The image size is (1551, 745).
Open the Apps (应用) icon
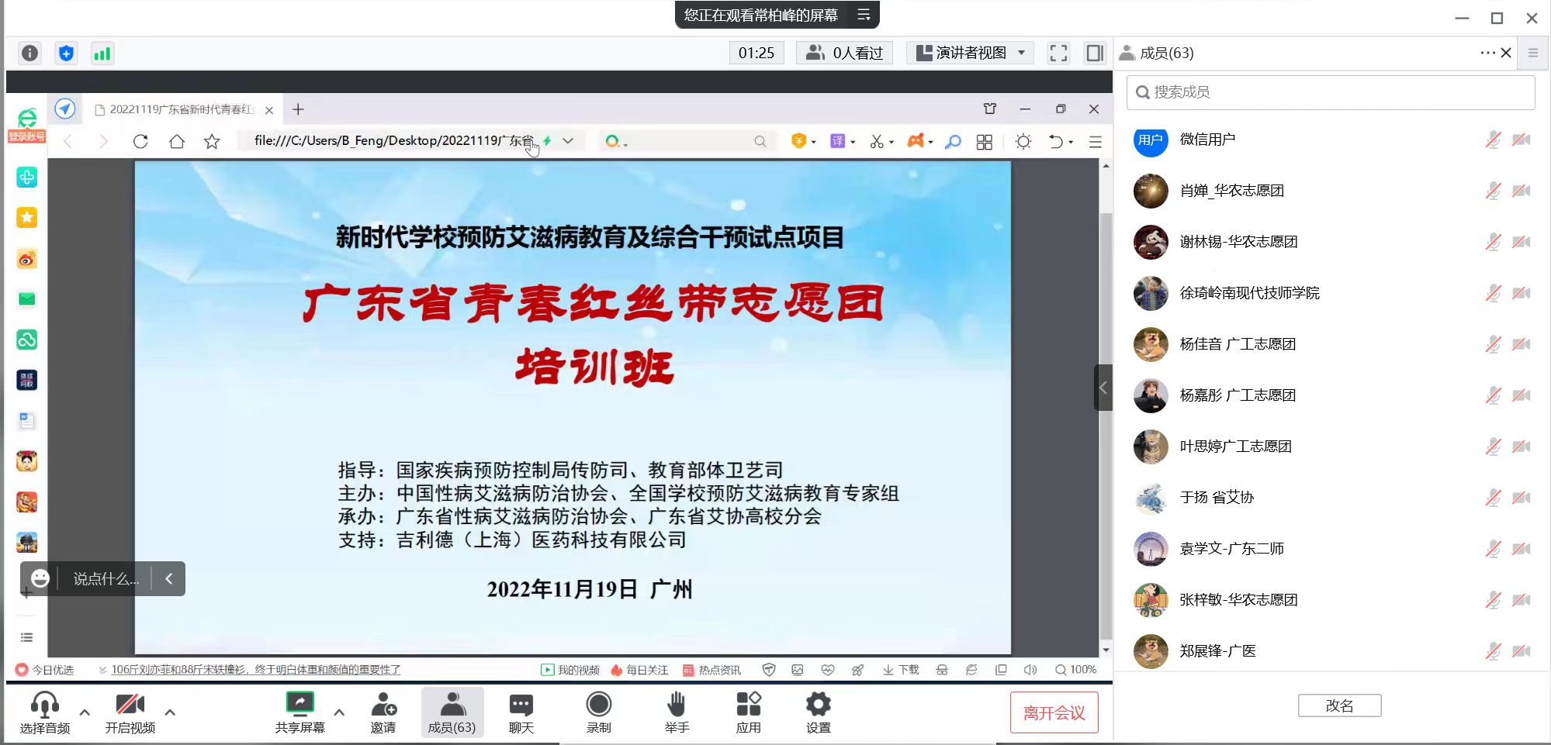pyautogui.click(x=748, y=712)
